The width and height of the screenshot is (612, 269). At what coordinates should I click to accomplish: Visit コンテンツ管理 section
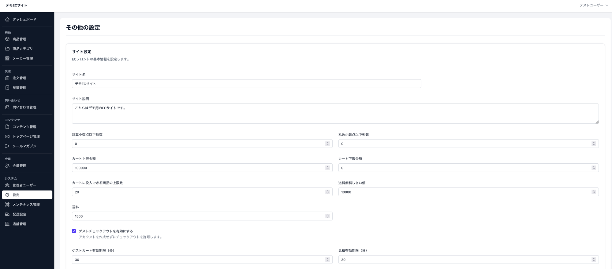pos(27,127)
